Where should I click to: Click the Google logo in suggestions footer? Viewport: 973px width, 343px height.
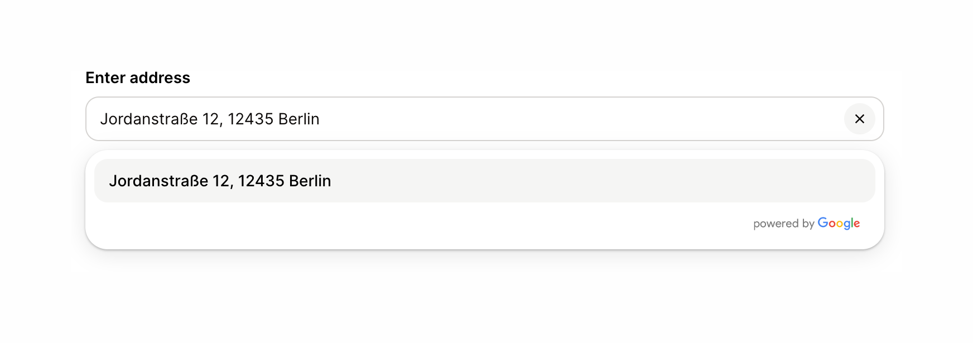[839, 223]
